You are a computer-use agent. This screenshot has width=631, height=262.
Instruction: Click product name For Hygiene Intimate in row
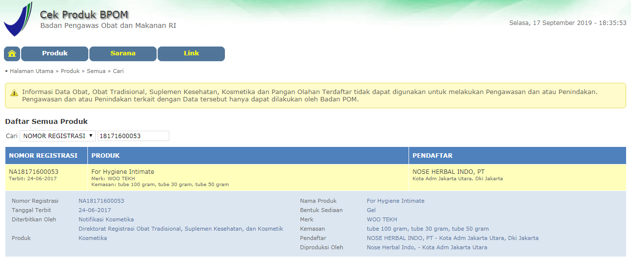coord(123,172)
